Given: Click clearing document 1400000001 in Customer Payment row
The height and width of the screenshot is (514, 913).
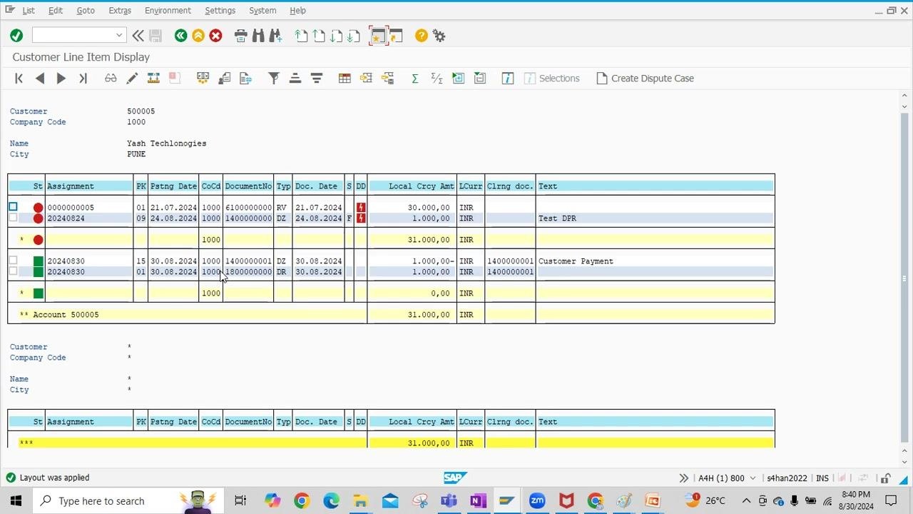Looking at the screenshot, I should (510, 261).
